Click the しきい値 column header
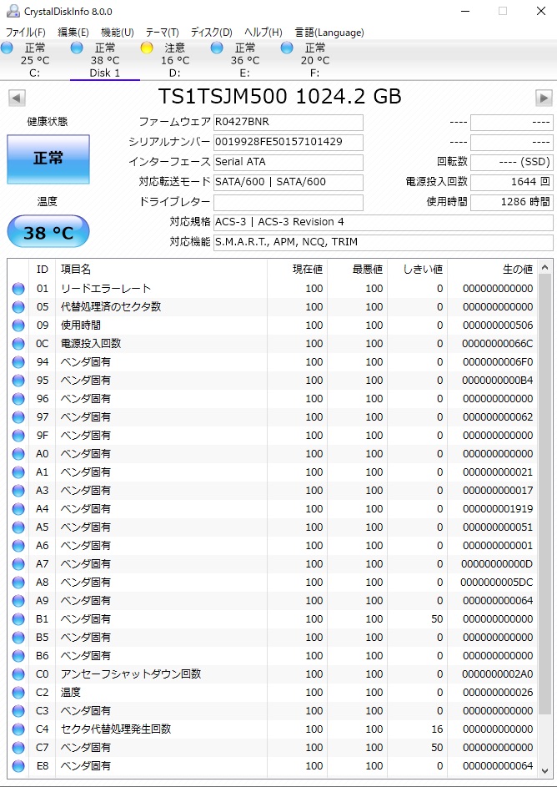557x787 pixels. (x=417, y=270)
